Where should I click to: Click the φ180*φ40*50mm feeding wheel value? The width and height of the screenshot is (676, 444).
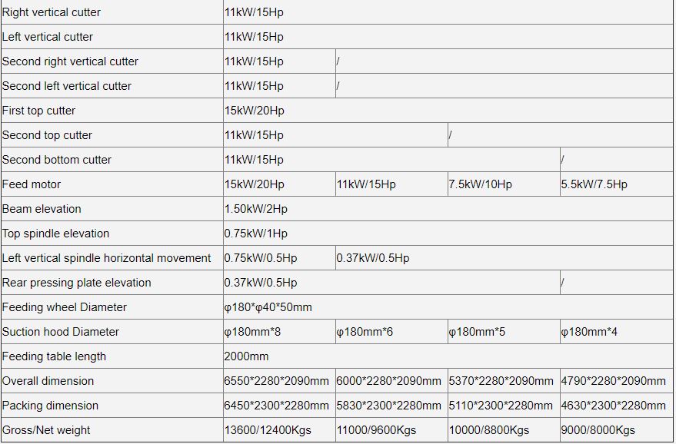coord(268,307)
